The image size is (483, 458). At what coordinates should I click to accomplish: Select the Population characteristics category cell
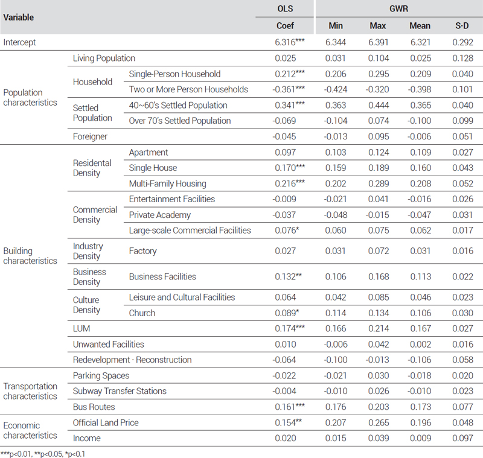click(31, 98)
